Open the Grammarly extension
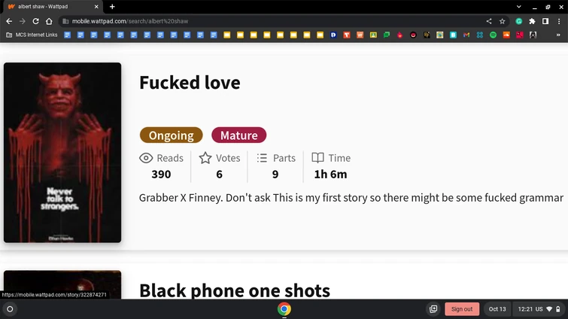This screenshot has height=319, width=568. click(x=519, y=21)
